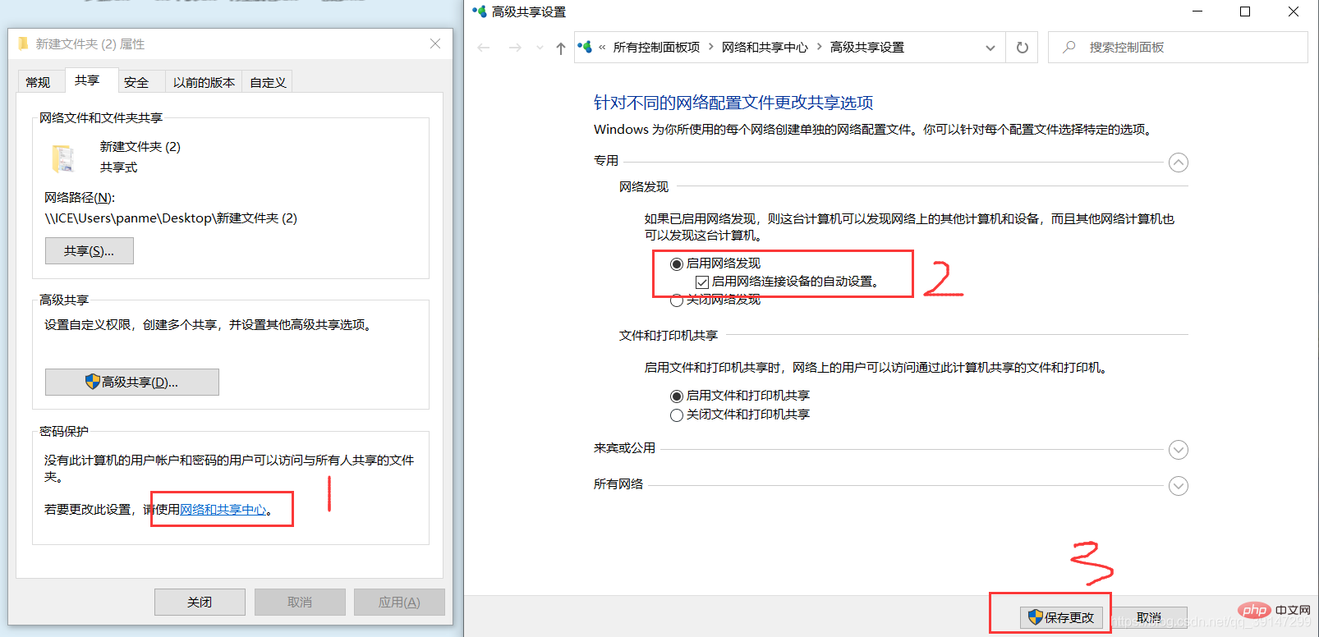
Task: Maximize the 高级共享设置 window
Action: [1245, 11]
